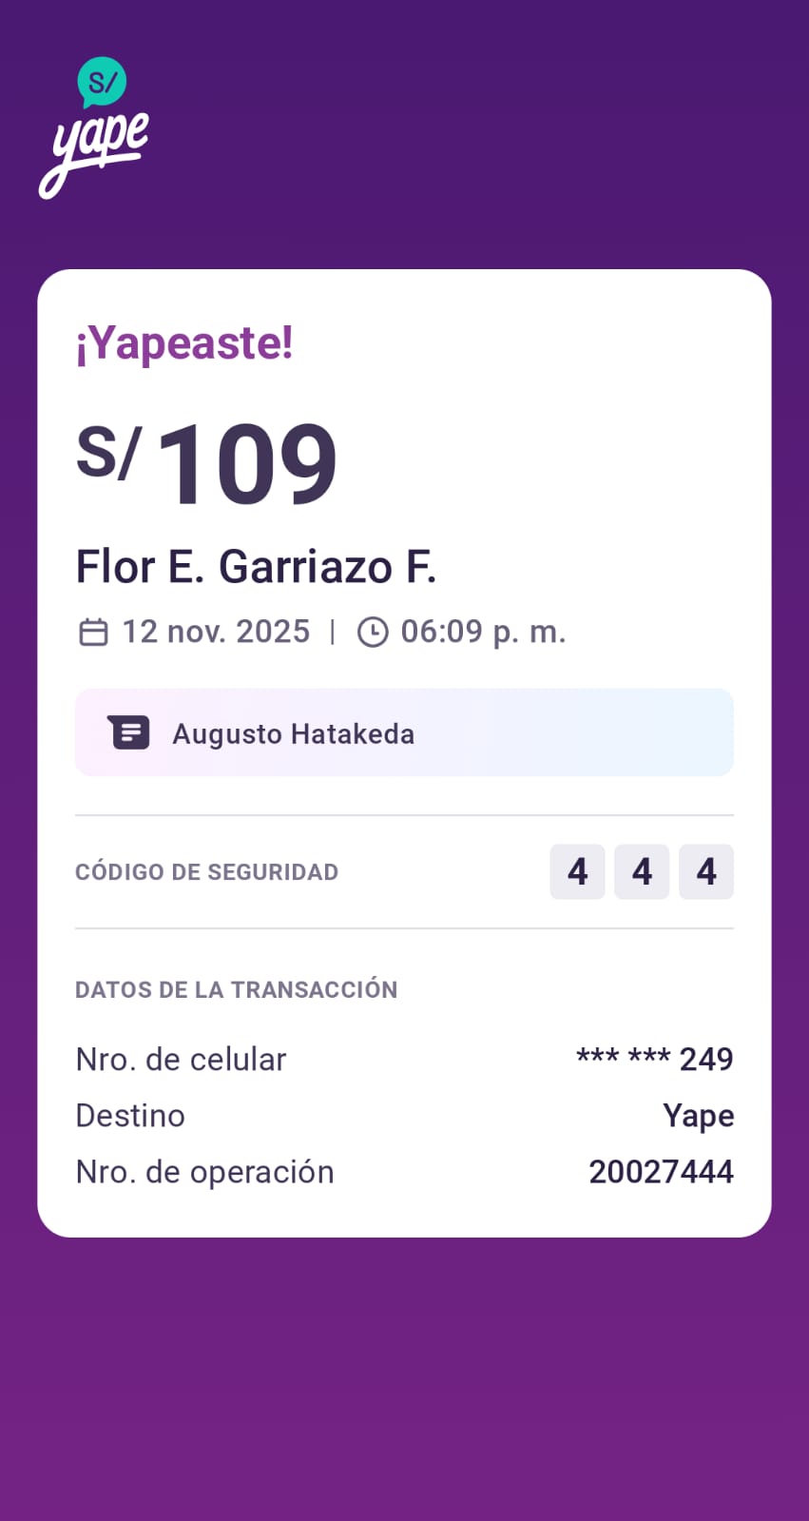The image size is (809, 1521).
Task: Tap the Augusto Hatakeda message box
Action: [404, 732]
